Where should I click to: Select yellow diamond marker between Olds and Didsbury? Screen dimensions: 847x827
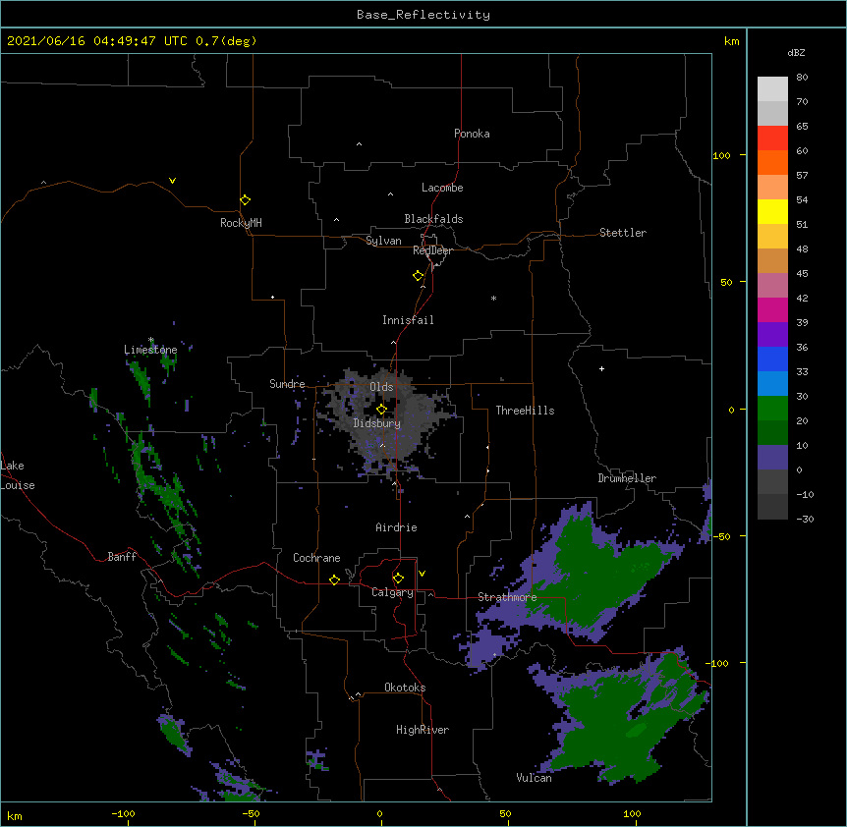point(381,410)
